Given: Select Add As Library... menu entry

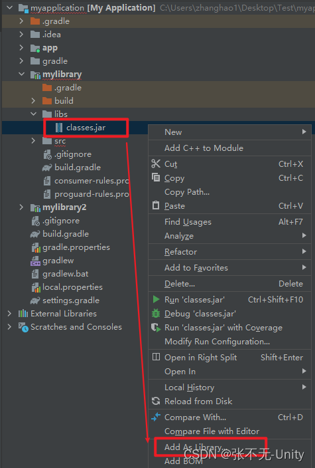Looking at the screenshot, I should point(229,447).
